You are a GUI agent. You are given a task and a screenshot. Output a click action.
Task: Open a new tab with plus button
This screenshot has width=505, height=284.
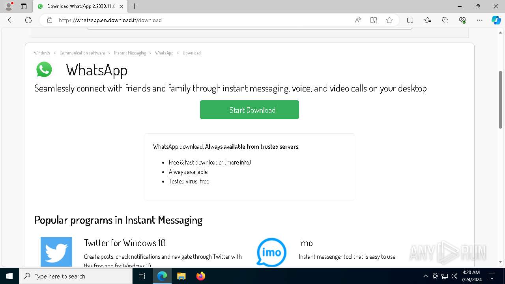(x=135, y=6)
